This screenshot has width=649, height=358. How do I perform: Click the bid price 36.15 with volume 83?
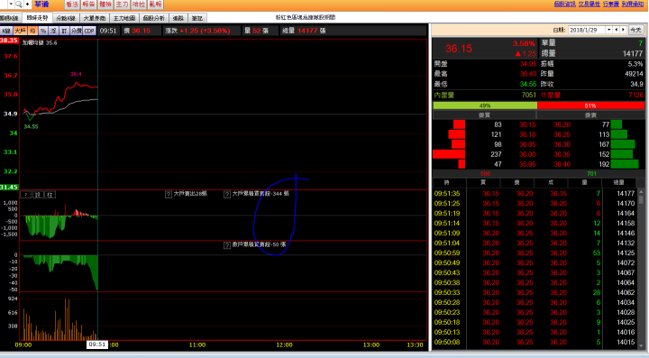point(527,124)
